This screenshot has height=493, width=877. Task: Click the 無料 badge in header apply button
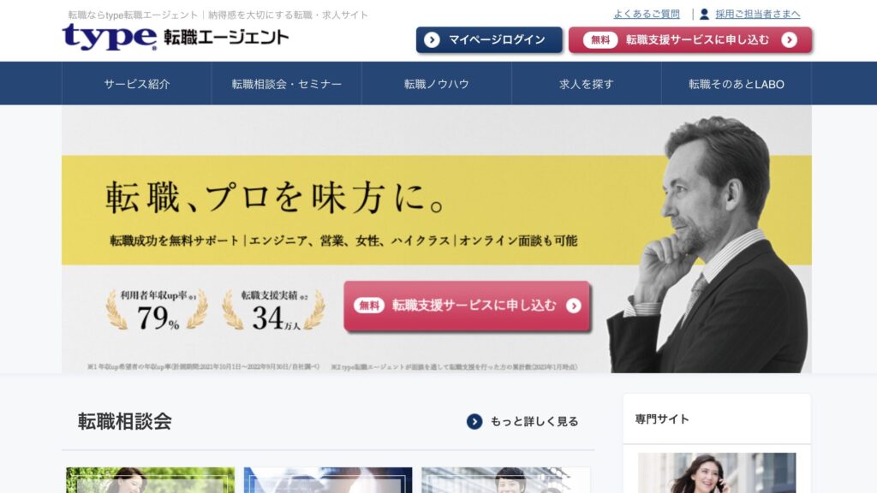click(x=600, y=39)
